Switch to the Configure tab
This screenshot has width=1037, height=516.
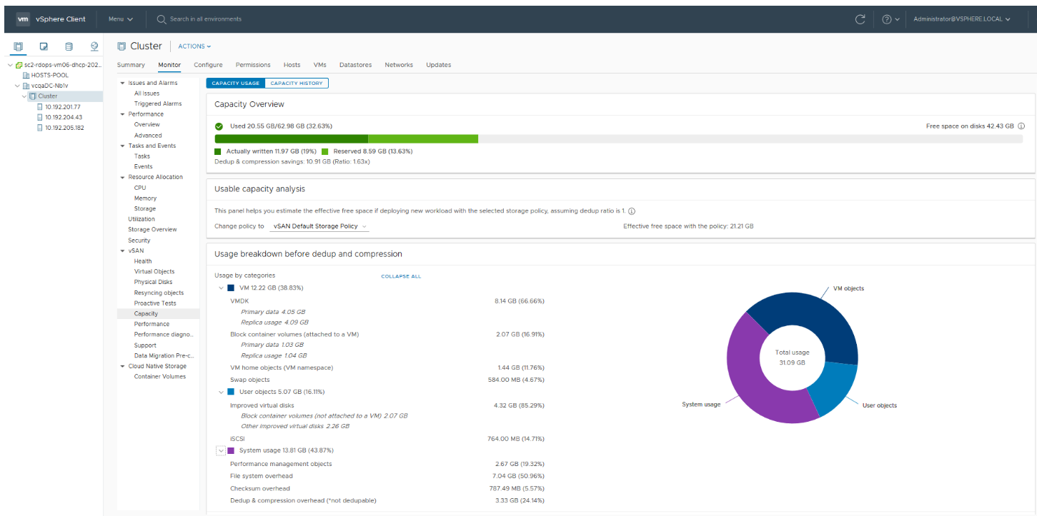coord(208,65)
